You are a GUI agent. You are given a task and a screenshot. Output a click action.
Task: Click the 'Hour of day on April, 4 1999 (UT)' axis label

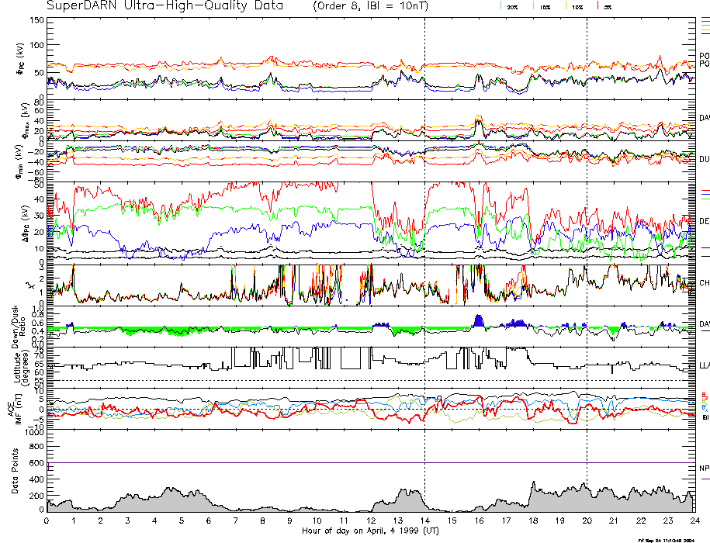pos(370,531)
